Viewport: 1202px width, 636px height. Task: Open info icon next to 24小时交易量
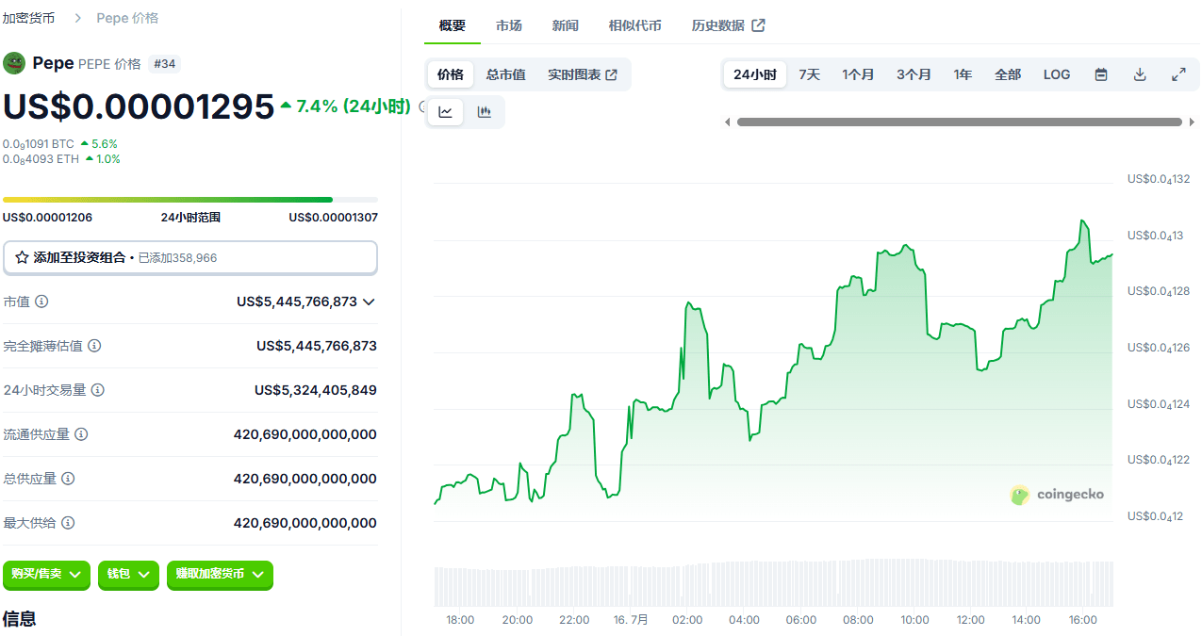click(x=98, y=390)
